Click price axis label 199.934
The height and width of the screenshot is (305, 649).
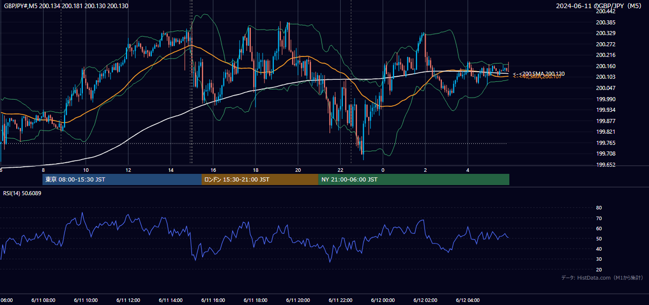(x=605, y=110)
